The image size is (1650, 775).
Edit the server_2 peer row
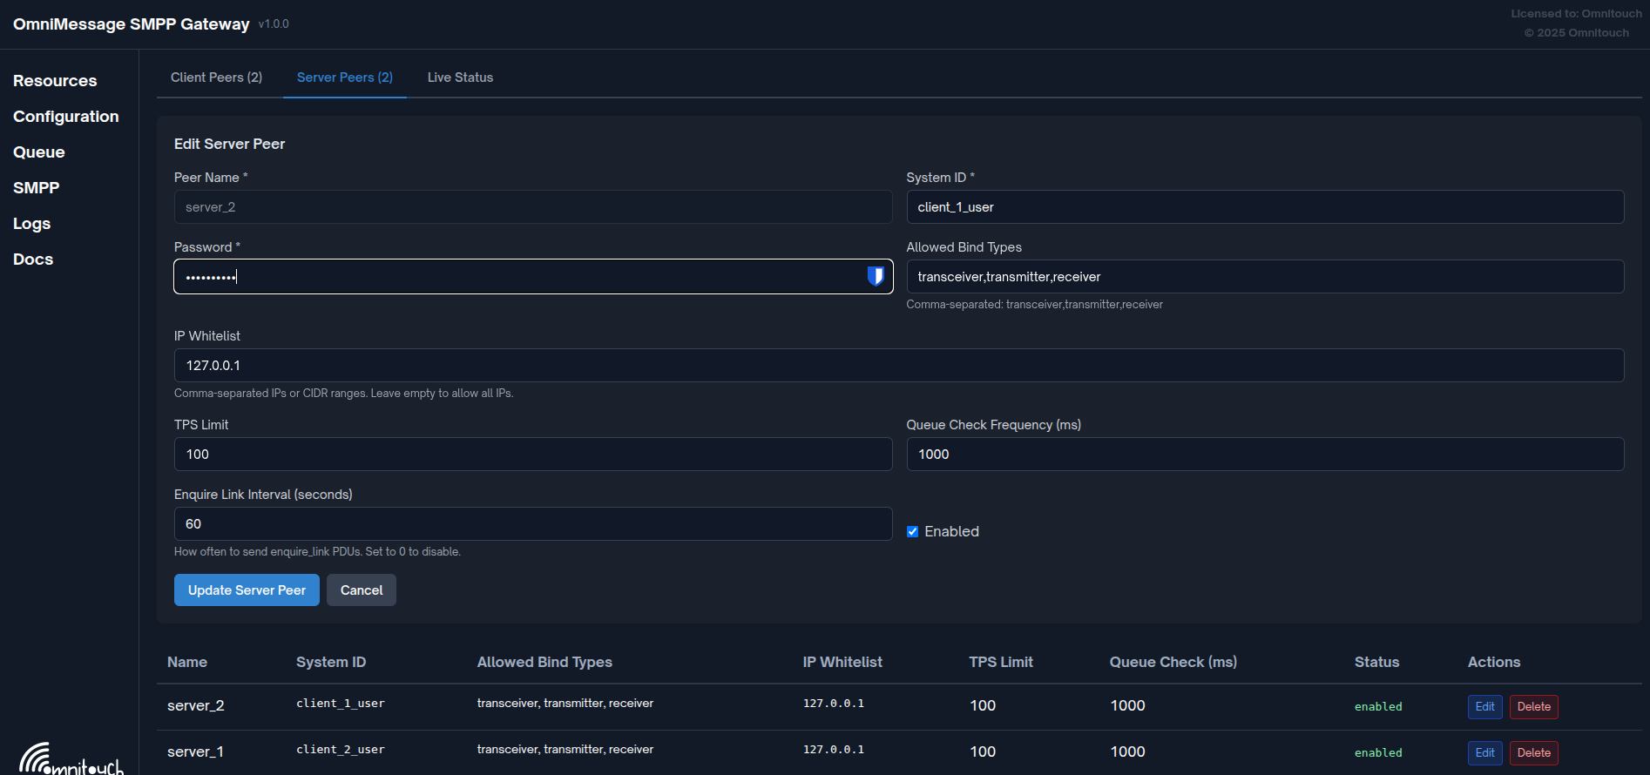coord(1485,707)
